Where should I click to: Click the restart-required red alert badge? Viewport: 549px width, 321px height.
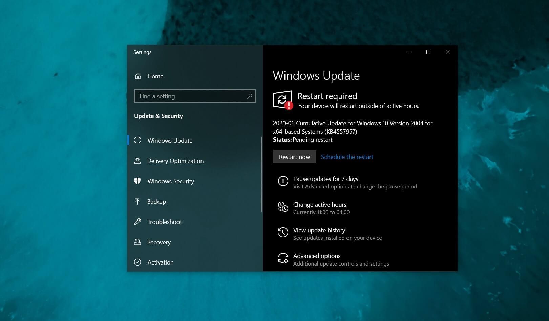tap(289, 105)
